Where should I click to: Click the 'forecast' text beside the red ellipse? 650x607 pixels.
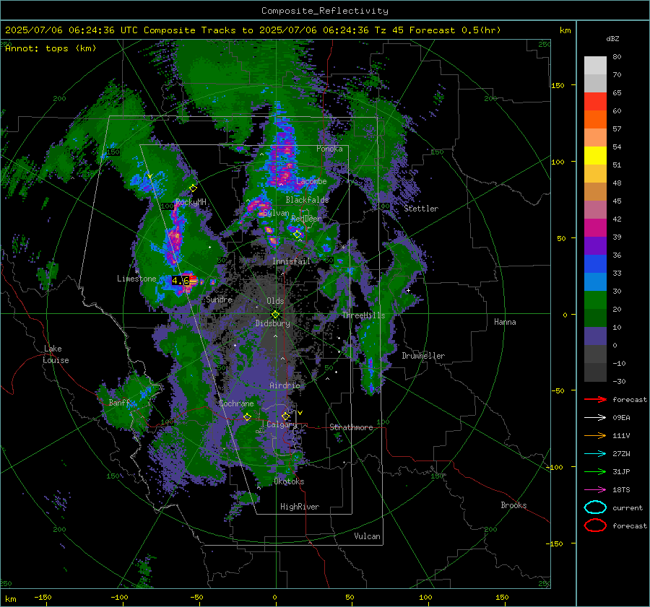pyautogui.click(x=630, y=525)
